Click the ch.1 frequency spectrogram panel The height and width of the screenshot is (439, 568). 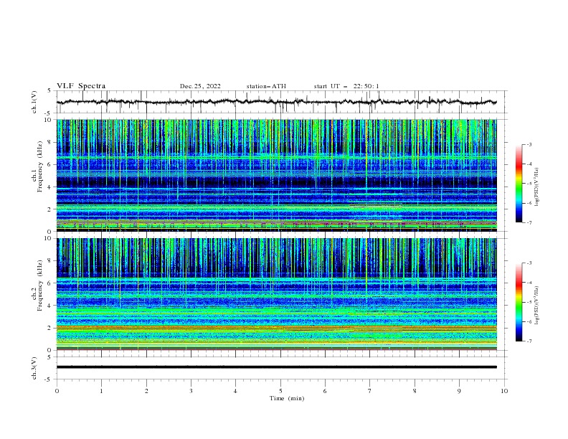(276, 175)
